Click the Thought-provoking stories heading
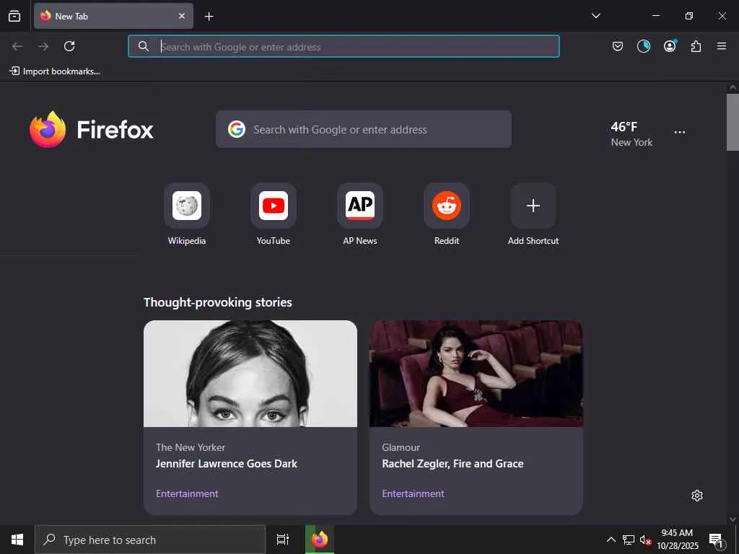The image size is (739, 554). (x=218, y=302)
